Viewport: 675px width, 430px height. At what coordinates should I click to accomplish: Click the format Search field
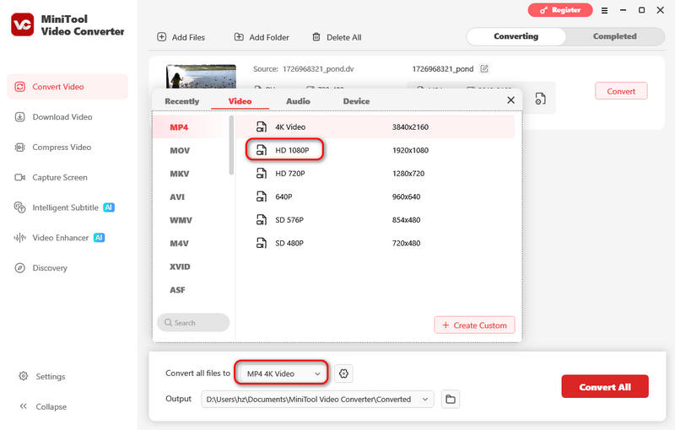point(193,322)
